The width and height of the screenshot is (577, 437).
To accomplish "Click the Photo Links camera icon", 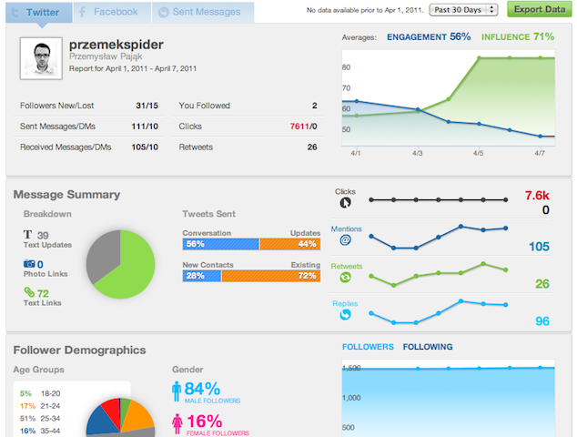I will pyautogui.click(x=29, y=264).
